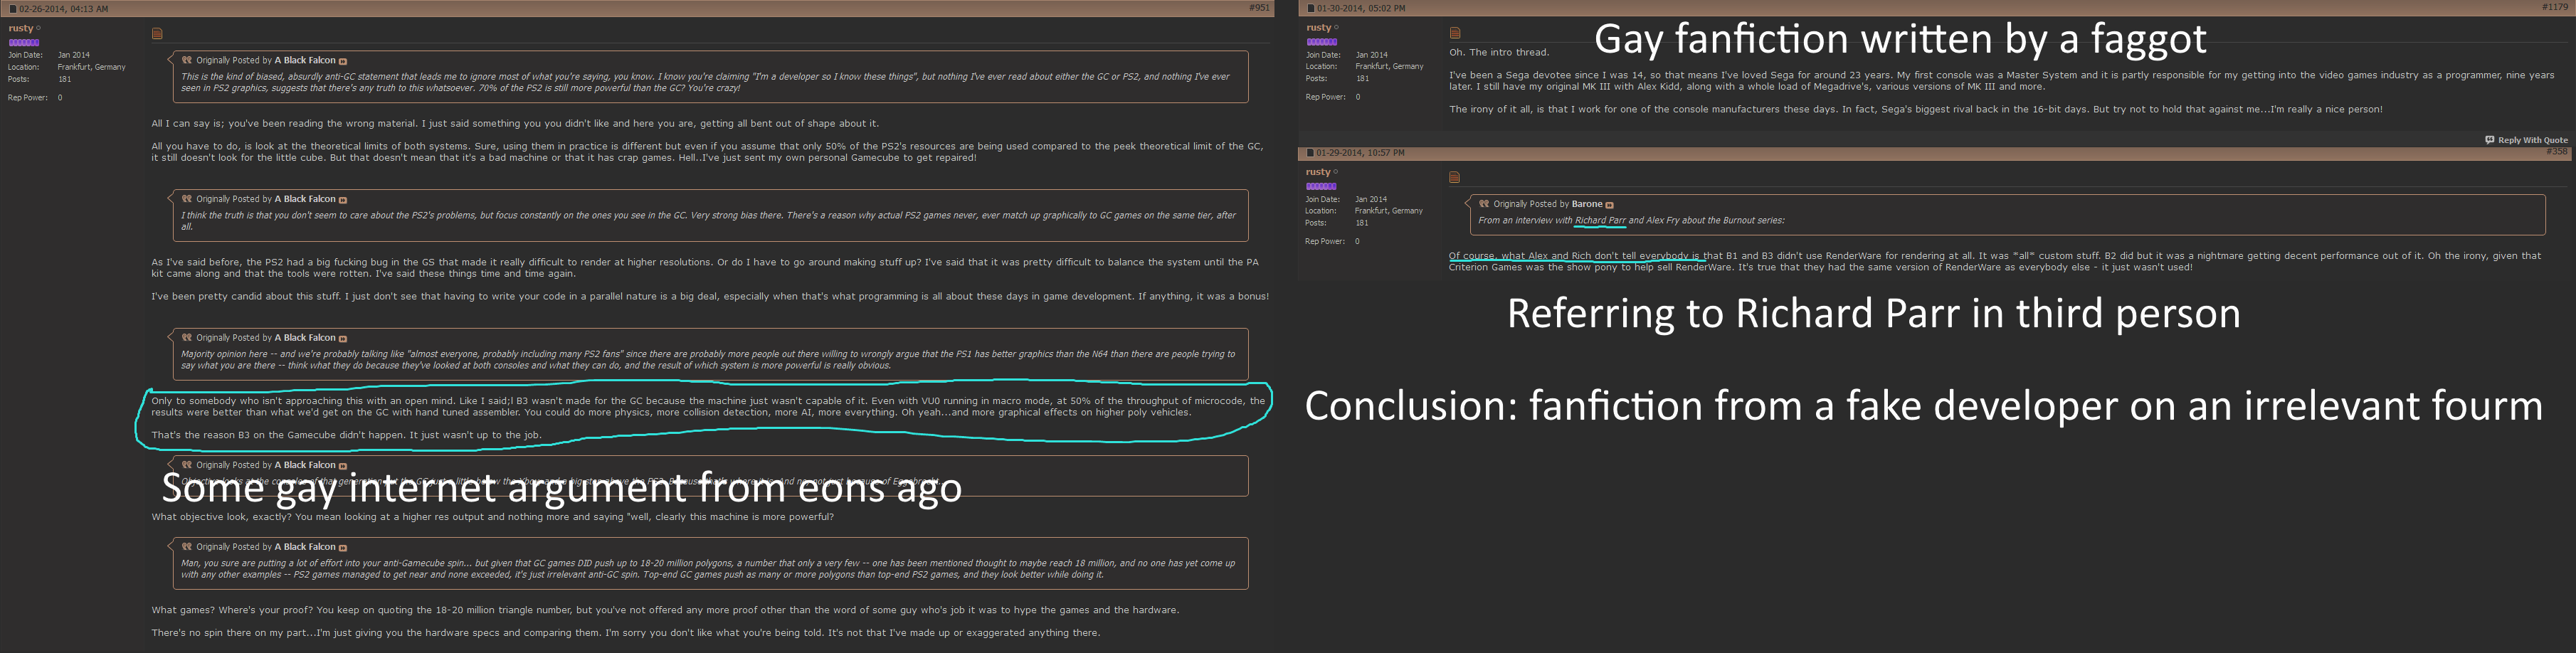Click view-post icon in quote starting "Man, you sure are putting"
The image size is (2576, 653).
point(343,548)
